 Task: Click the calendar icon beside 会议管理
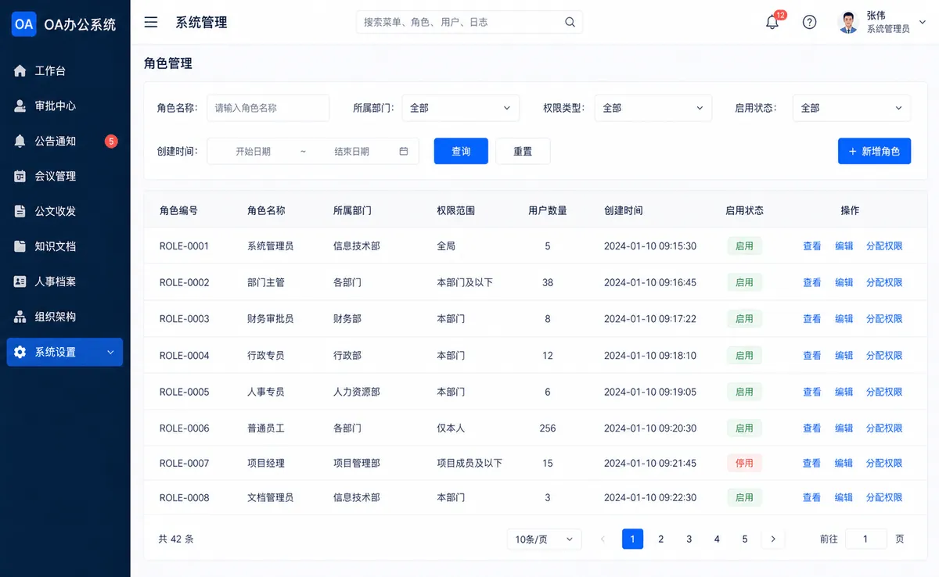point(20,176)
